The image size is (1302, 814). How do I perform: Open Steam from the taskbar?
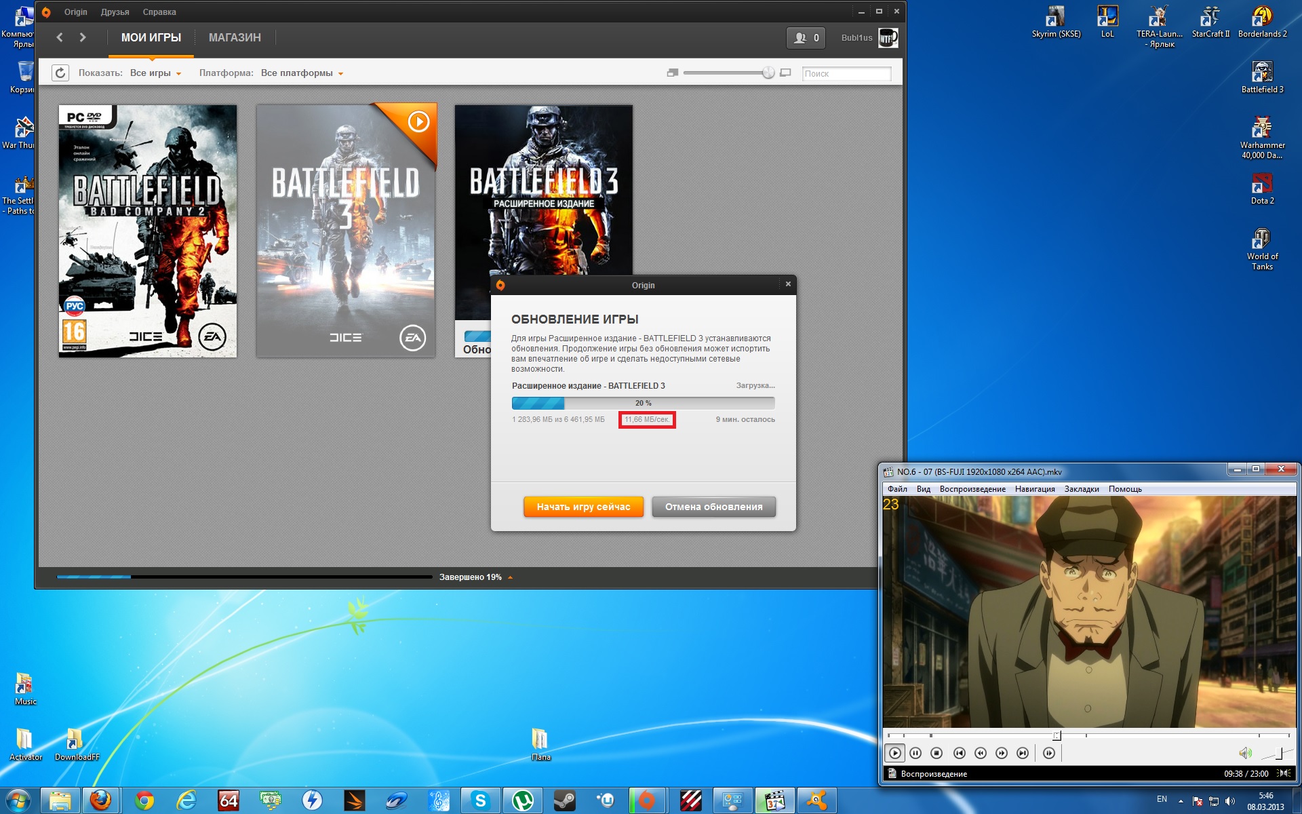pos(565,801)
